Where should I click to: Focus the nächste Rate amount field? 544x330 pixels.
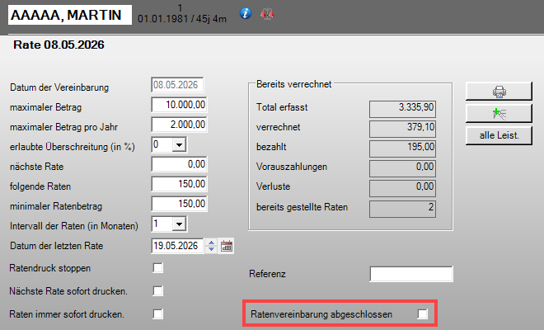click(179, 164)
